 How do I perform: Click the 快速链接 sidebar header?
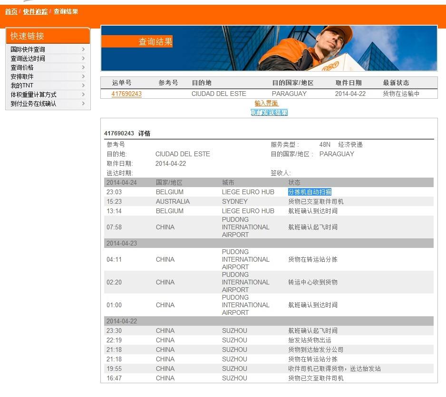tap(48, 36)
